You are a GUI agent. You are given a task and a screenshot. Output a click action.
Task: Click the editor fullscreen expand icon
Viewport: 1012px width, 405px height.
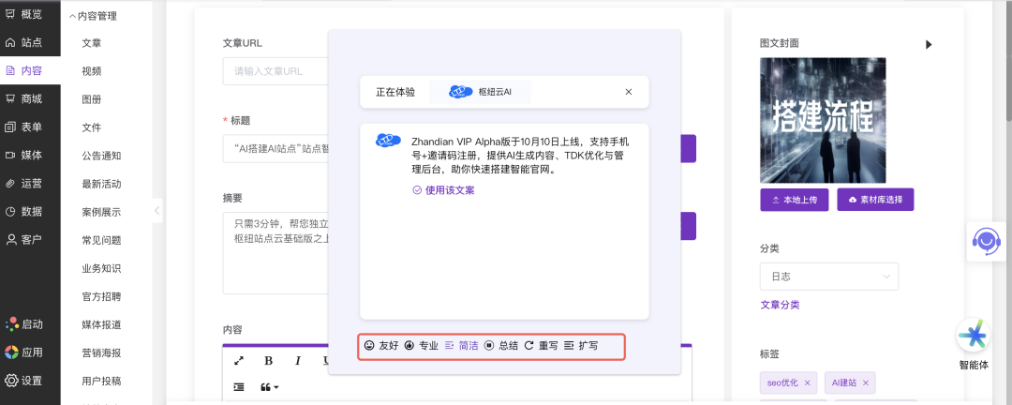click(x=238, y=360)
